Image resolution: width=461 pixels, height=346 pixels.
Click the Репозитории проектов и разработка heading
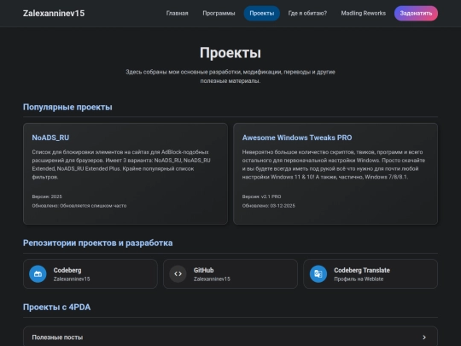tap(98, 243)
